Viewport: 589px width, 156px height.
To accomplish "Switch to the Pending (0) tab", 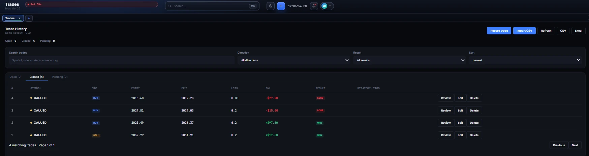I will [60, 77].
